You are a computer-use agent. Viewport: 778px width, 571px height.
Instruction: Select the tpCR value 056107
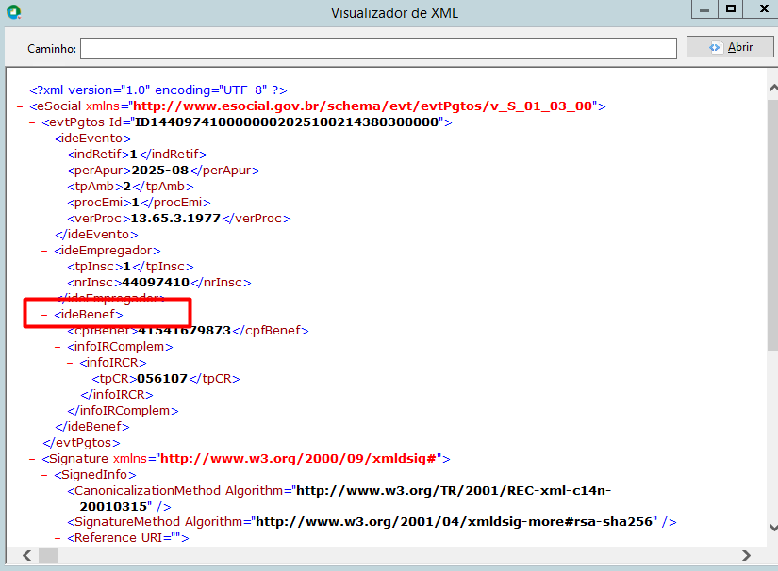[x=162, y=379]
